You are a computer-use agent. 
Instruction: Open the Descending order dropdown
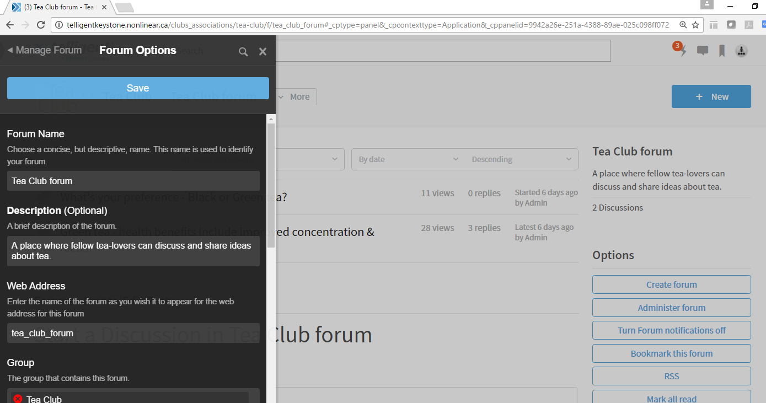[x=521, y=159]
